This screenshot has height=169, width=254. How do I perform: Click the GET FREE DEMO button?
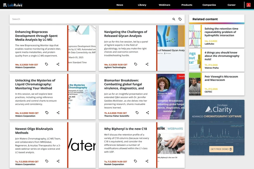click(x=221, y=149)
